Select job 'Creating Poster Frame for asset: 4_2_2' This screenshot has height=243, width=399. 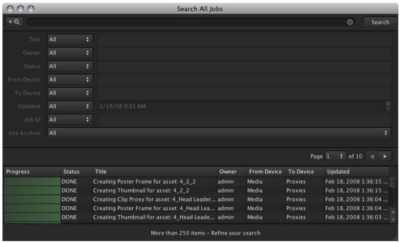pos(145,181)
